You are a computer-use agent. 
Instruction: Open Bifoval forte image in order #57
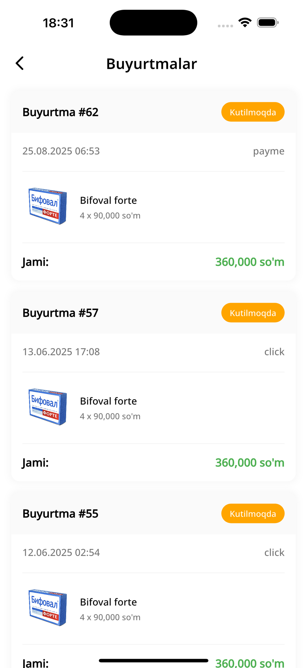coord(48,407)
